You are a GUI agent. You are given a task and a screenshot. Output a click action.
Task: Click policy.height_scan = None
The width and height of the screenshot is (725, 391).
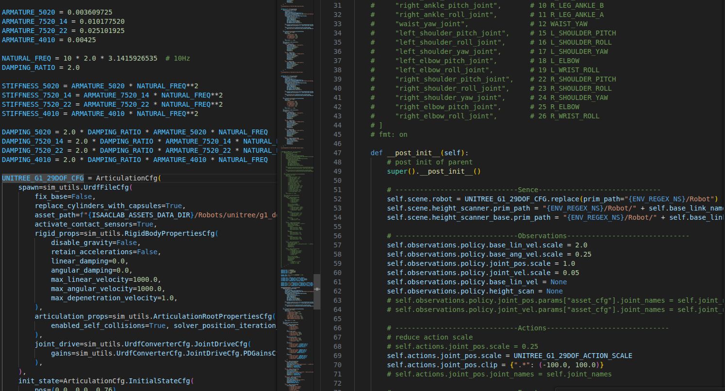pyautogui.click(x=475, y=291)
